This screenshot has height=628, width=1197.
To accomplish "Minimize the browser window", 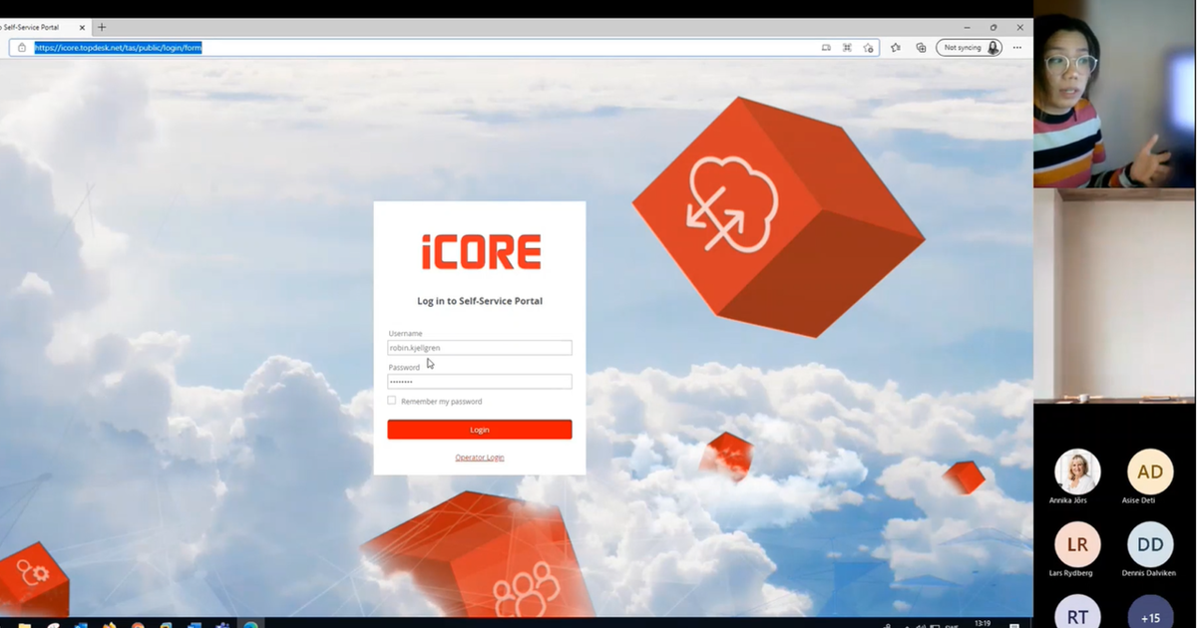I will pos(968,27).
